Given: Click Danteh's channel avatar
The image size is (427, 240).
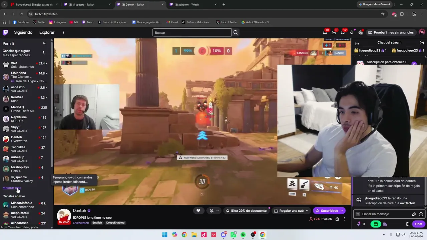Looking at the screenshot, I should pos(64,216).
